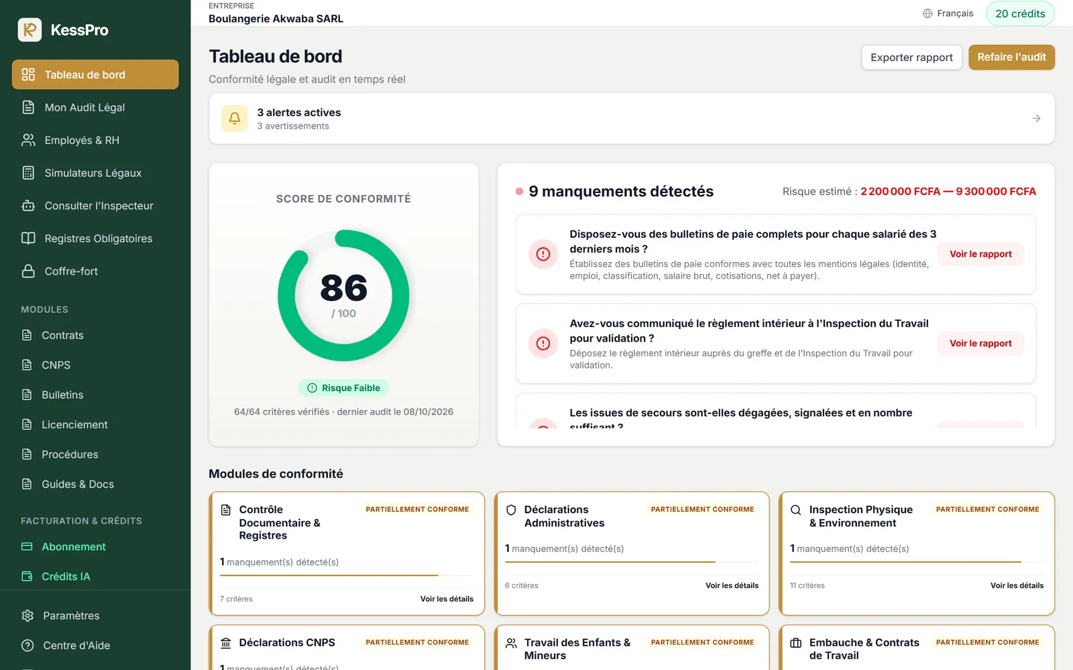Open the Français language selector

tap(948, 13)
